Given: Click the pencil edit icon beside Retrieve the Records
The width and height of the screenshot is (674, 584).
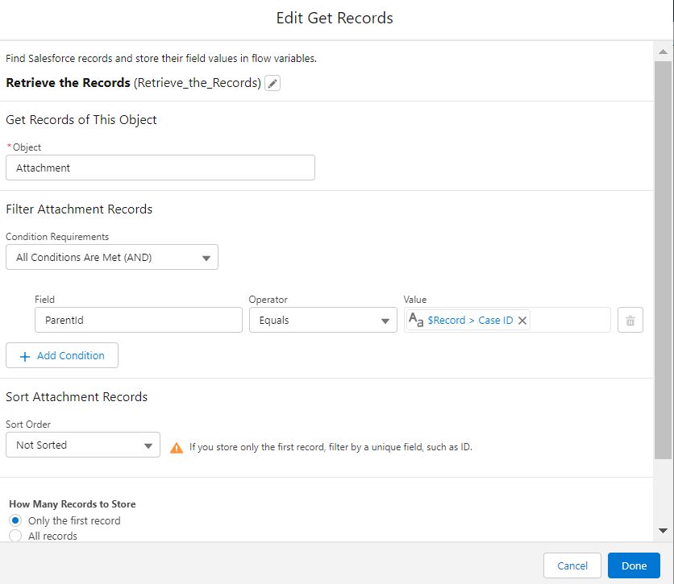Looking at the screenshot, I should [273, 84].
